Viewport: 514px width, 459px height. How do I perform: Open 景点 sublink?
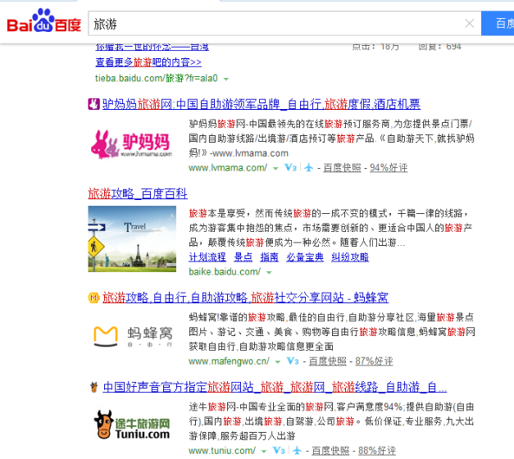click(x=243, y=257)
